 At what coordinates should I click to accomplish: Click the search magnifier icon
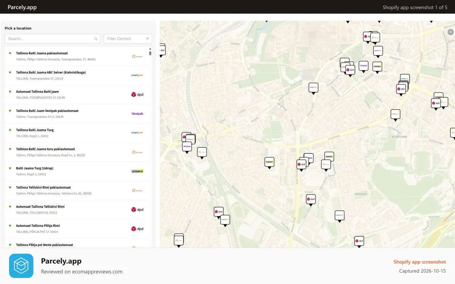pyautogui.click(x=96, y=39)
